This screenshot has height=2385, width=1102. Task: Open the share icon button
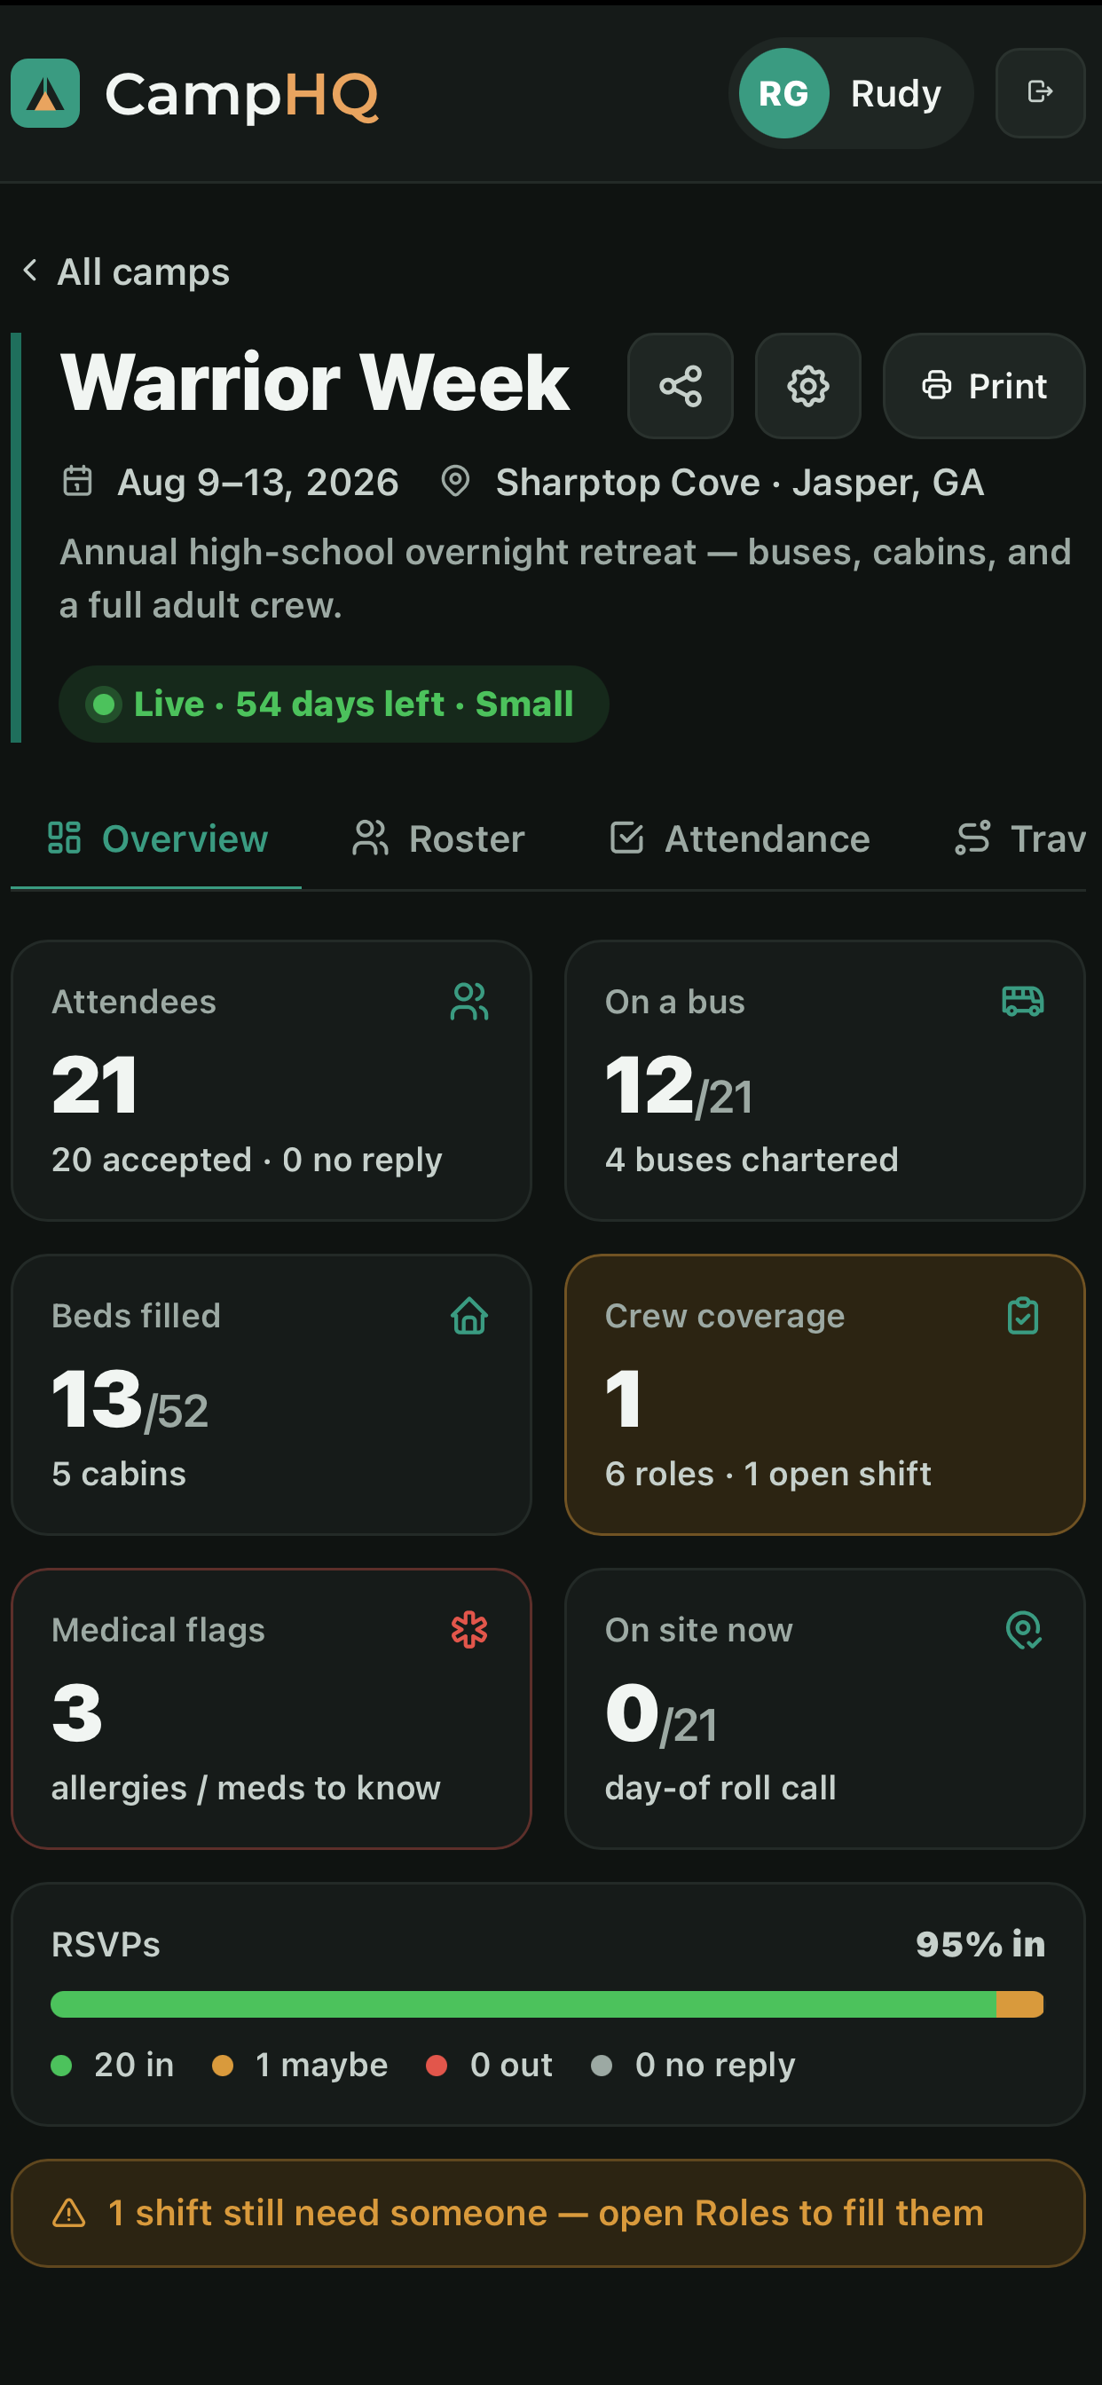681,386
